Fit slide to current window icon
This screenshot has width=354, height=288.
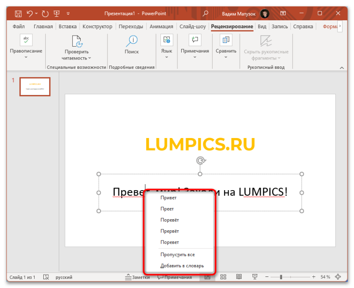[338, 277]
